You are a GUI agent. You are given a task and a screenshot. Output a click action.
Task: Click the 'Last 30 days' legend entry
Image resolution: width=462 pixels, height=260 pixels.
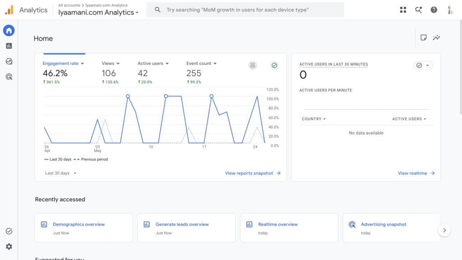(x=58, y=160)
